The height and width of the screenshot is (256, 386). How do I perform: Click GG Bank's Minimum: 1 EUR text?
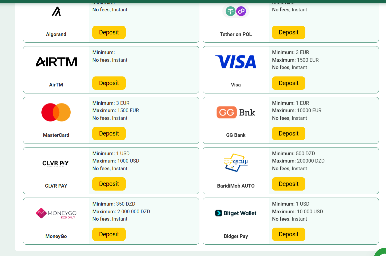point(290,103)
